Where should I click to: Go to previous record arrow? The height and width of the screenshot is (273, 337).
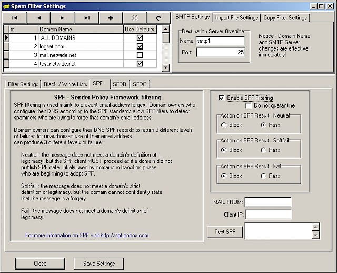pyautogui.click(x=38, y=18)
